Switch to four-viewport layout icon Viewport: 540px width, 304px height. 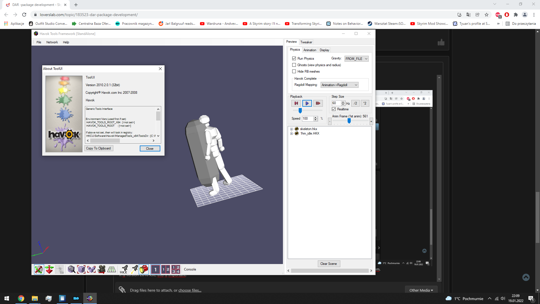[176, 269]
